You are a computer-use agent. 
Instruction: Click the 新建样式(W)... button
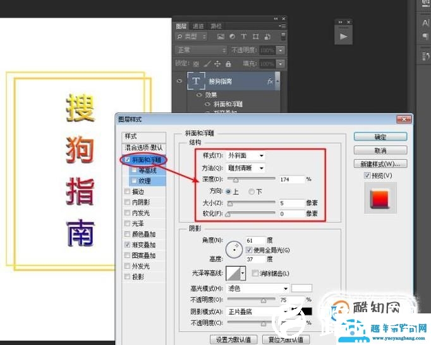click(380, 164)
